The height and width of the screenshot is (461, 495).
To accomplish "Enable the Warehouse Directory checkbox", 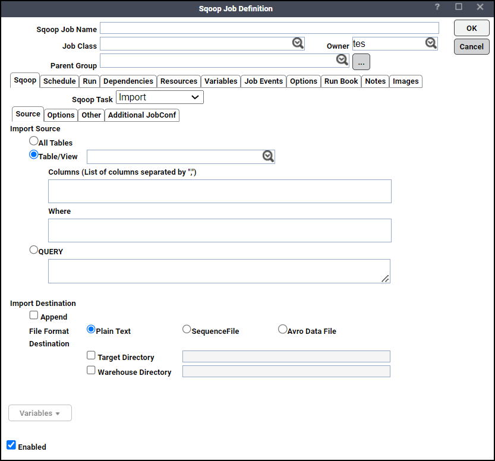I will tap(91, 370).
